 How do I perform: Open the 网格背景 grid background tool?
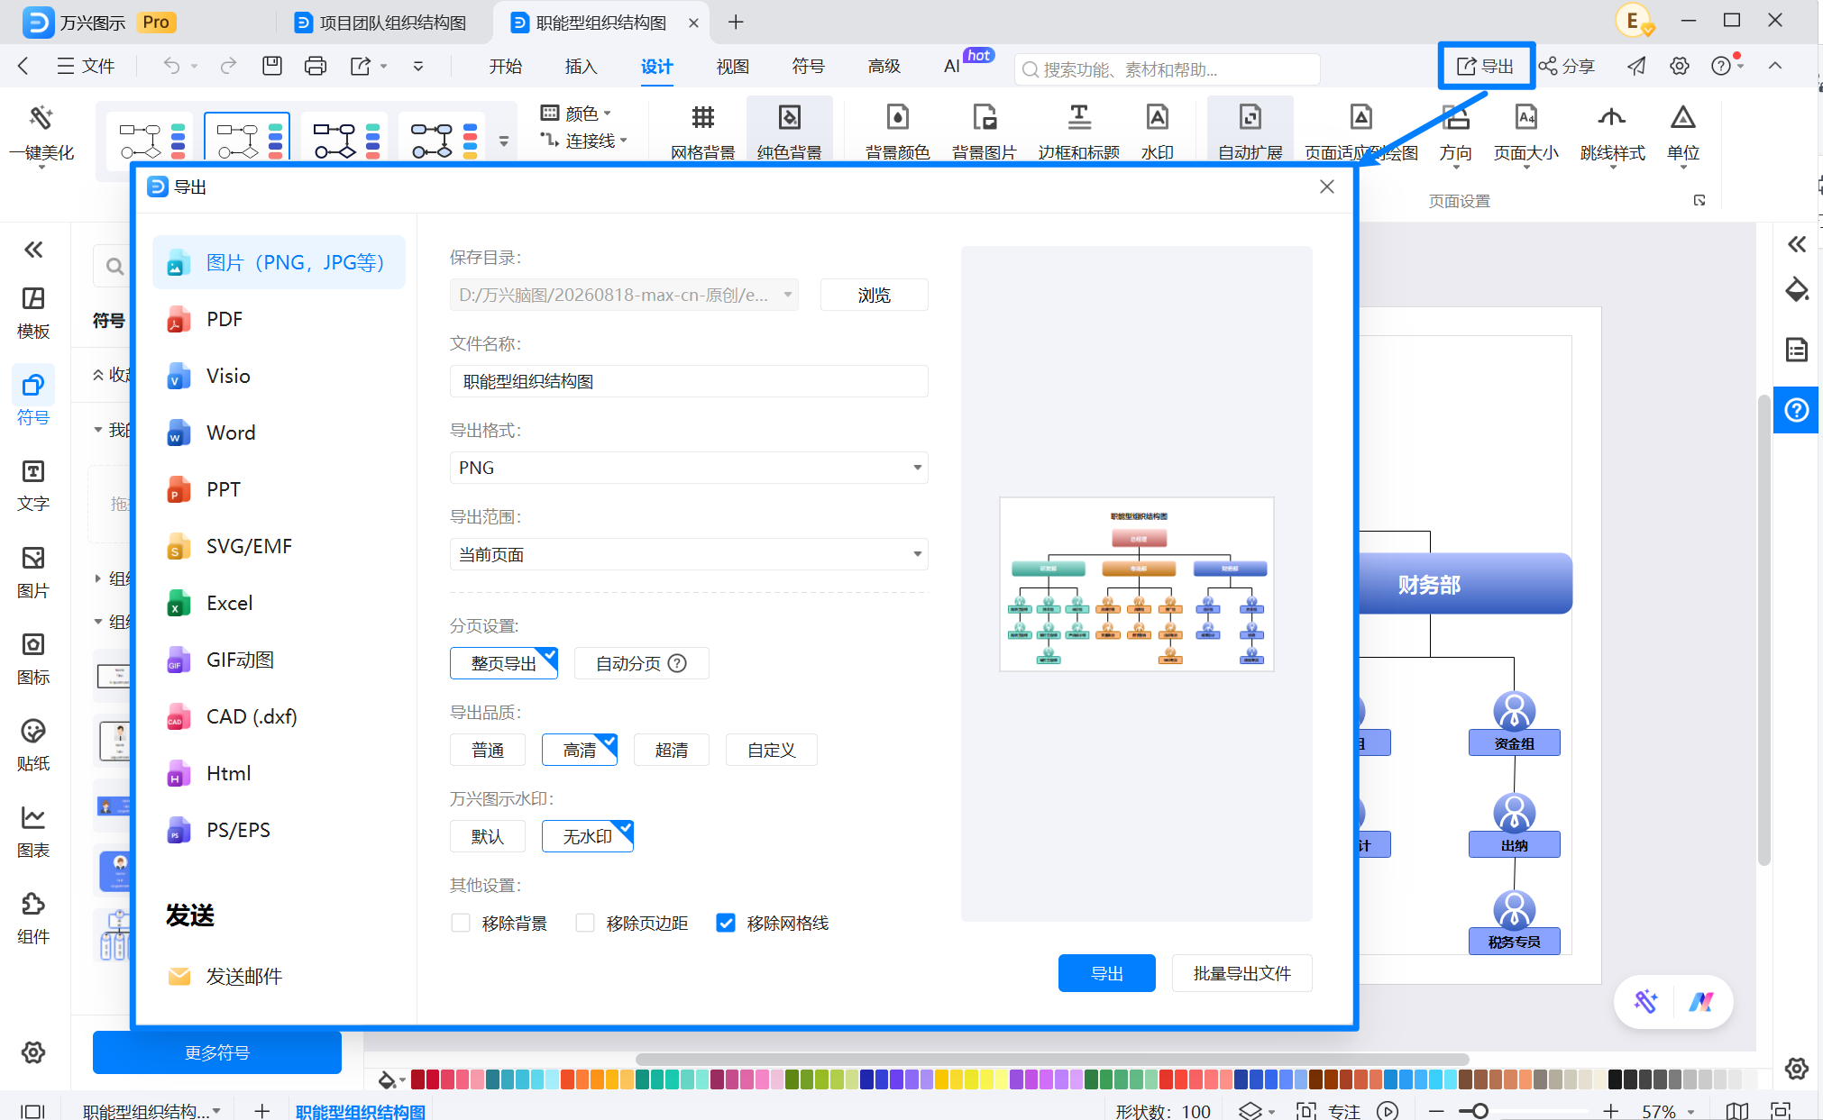[702, 132]
